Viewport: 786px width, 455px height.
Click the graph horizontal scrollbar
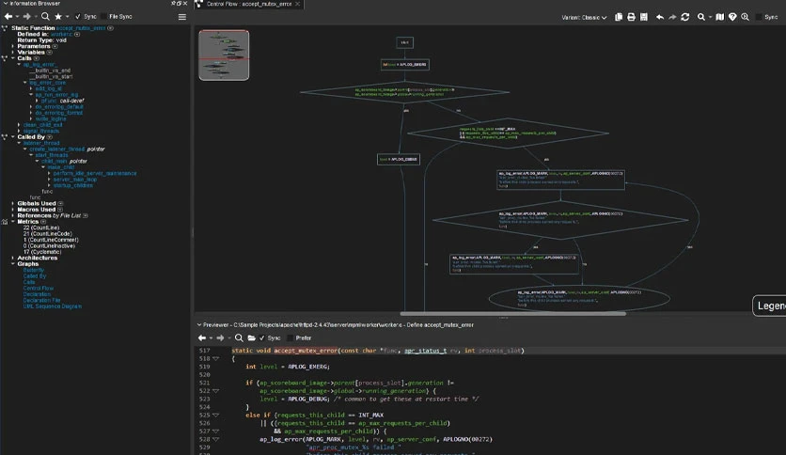512,314
